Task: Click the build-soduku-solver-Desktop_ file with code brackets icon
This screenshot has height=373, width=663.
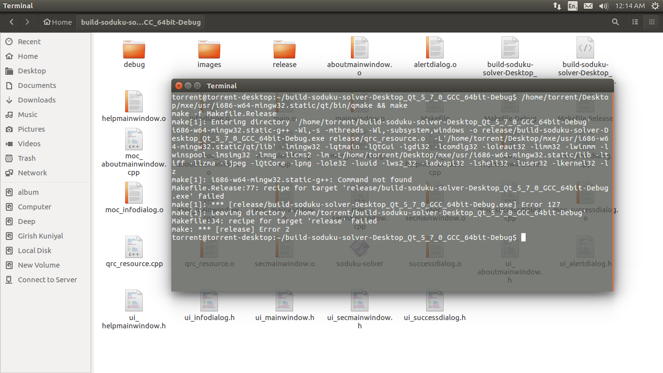Action: click(585, 48)
